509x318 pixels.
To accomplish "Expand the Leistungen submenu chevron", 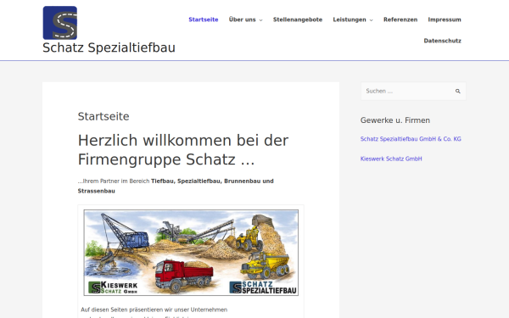I will click(371, 20).
